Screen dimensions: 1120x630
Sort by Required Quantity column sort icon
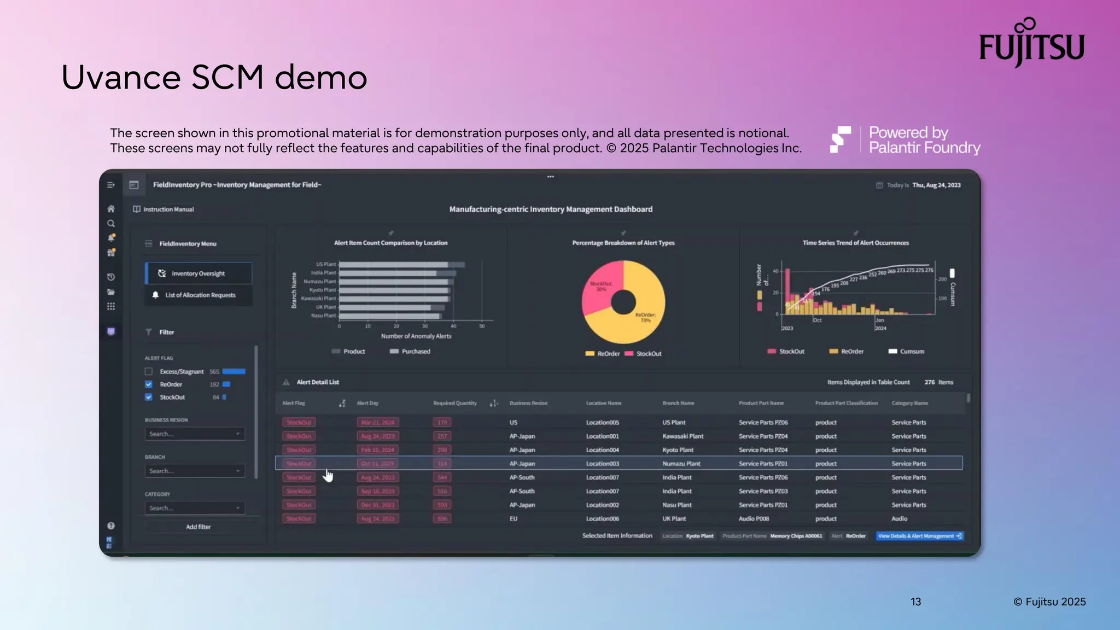[493, 403]
